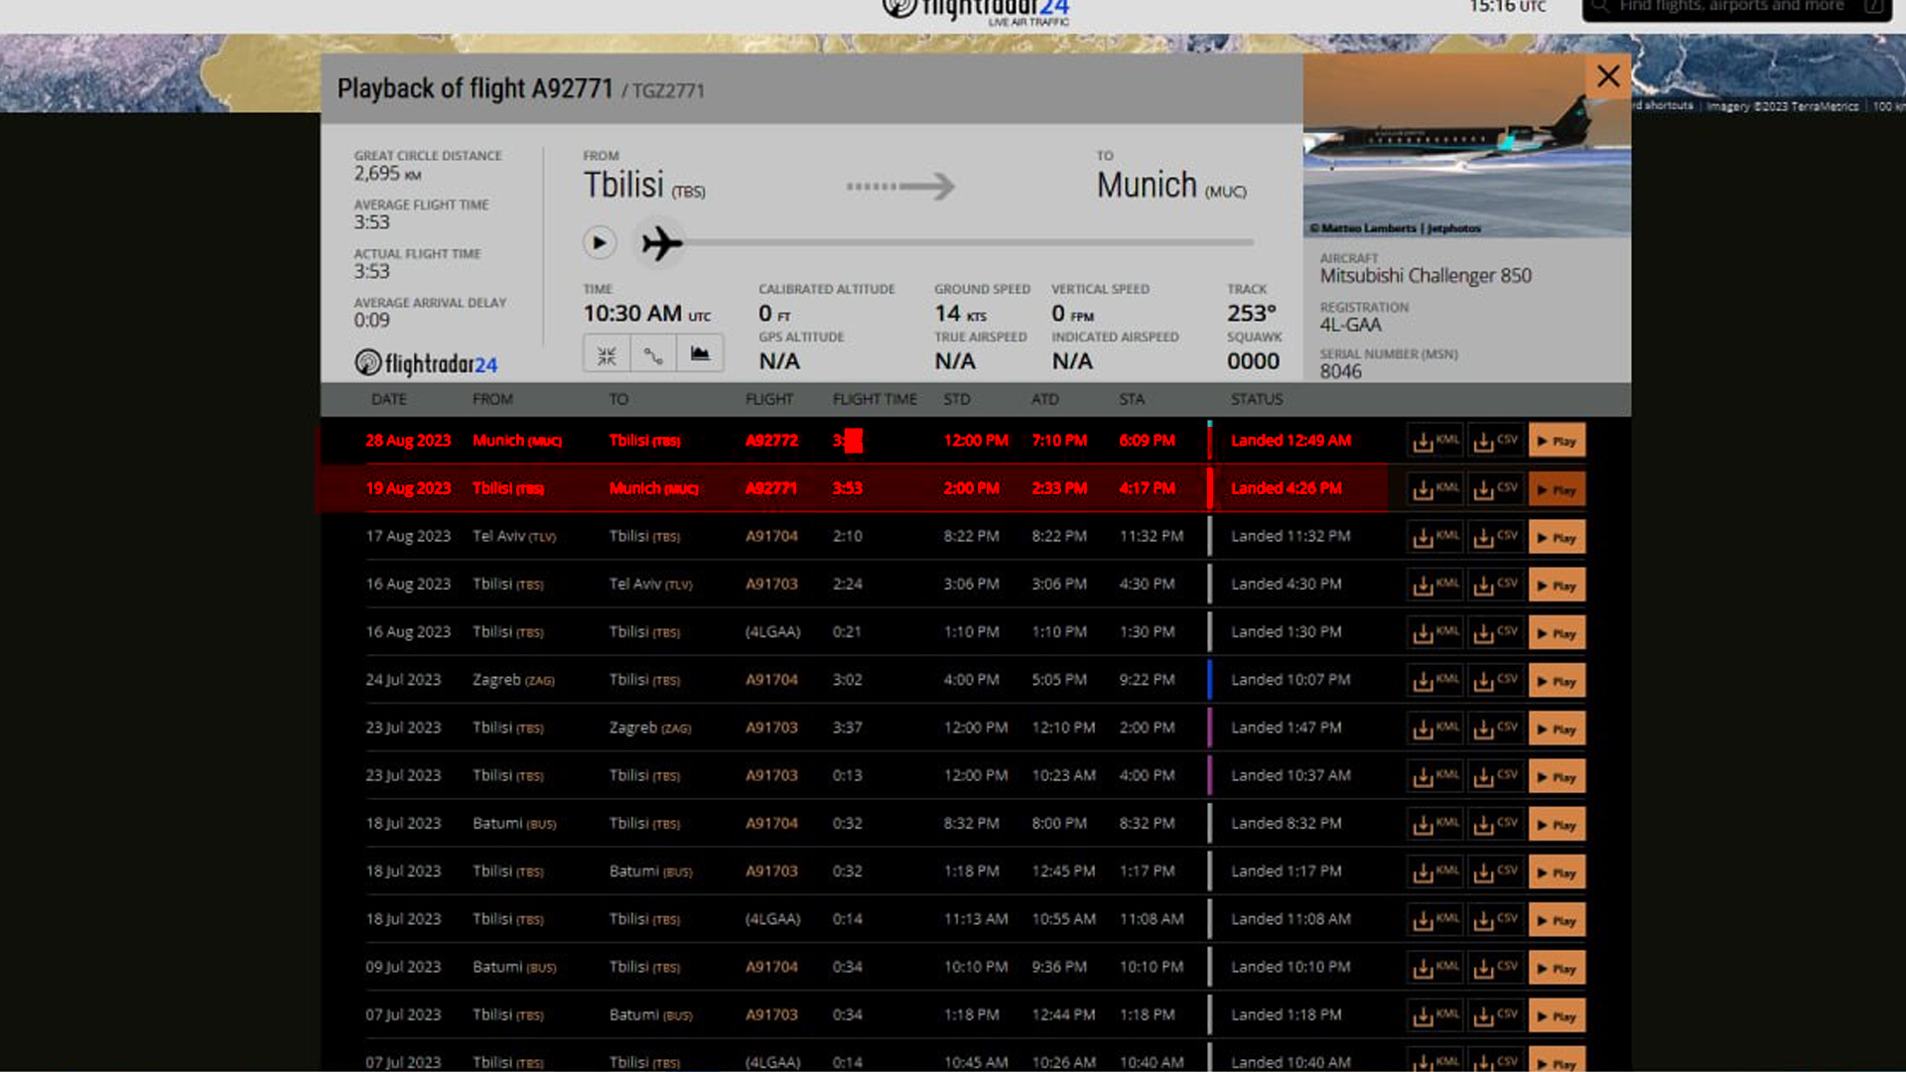Close the playback panel with X
Viewport: 1906px width, 1072px height.
click(1608, 76)
